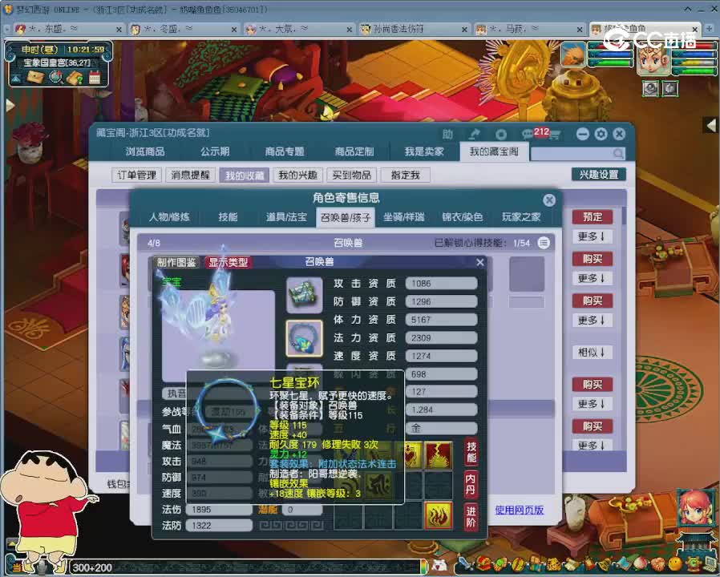Select the armor equipment slot of the summon
The width and height of the screenshot is (720, 577).
pyautogui.click(x=304, y=295)
